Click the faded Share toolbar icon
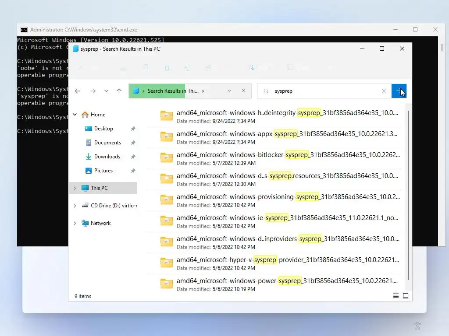Screen dimensions: 449x336 (x=208, y=67)
